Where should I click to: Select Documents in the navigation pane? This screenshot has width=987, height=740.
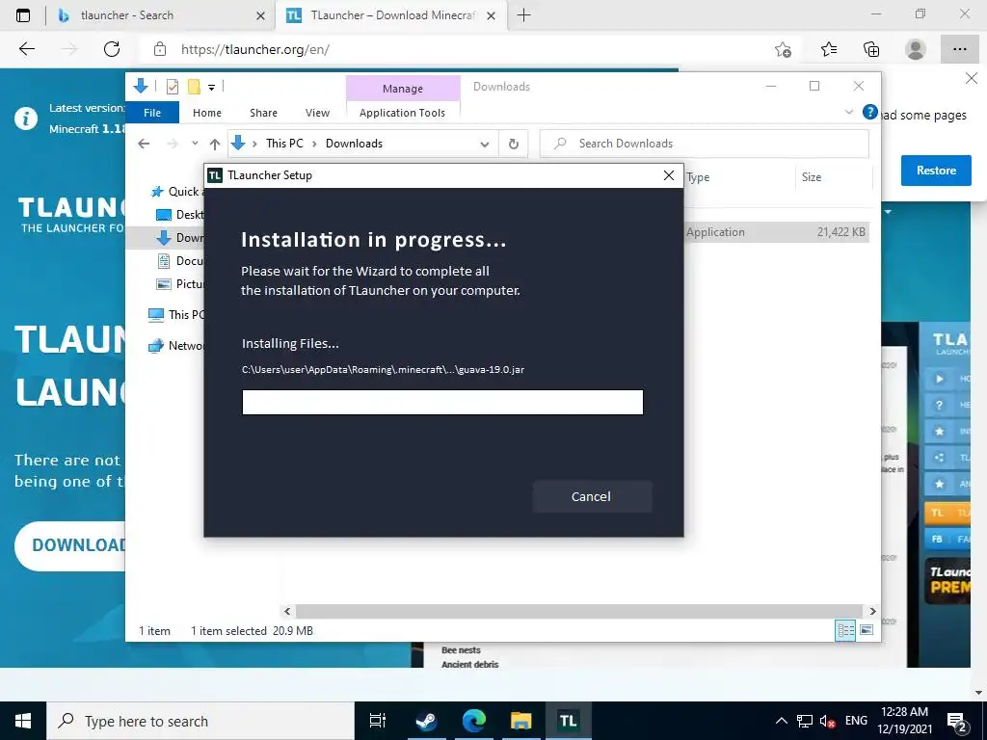click(180, 260)
